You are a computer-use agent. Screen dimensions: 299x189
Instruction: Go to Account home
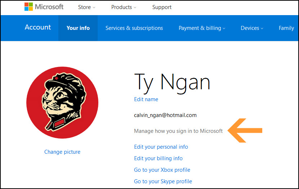(38, 27)
